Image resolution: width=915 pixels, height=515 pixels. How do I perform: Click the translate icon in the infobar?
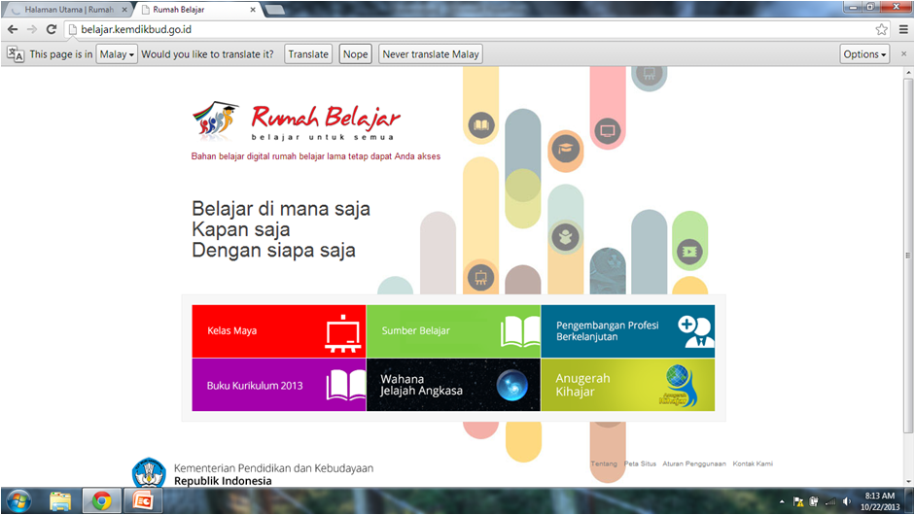(16, 54)
